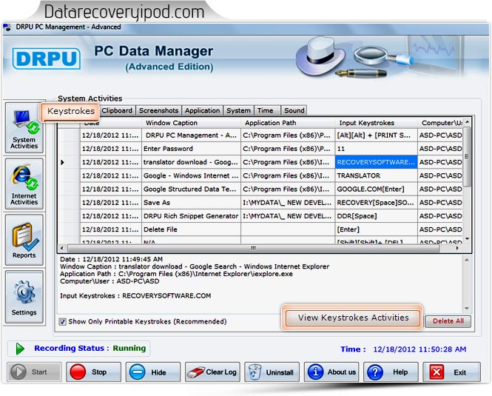Screen dimensions: 492x396
Task: Sort by the Window Caption column header
Action: point(191,123)
